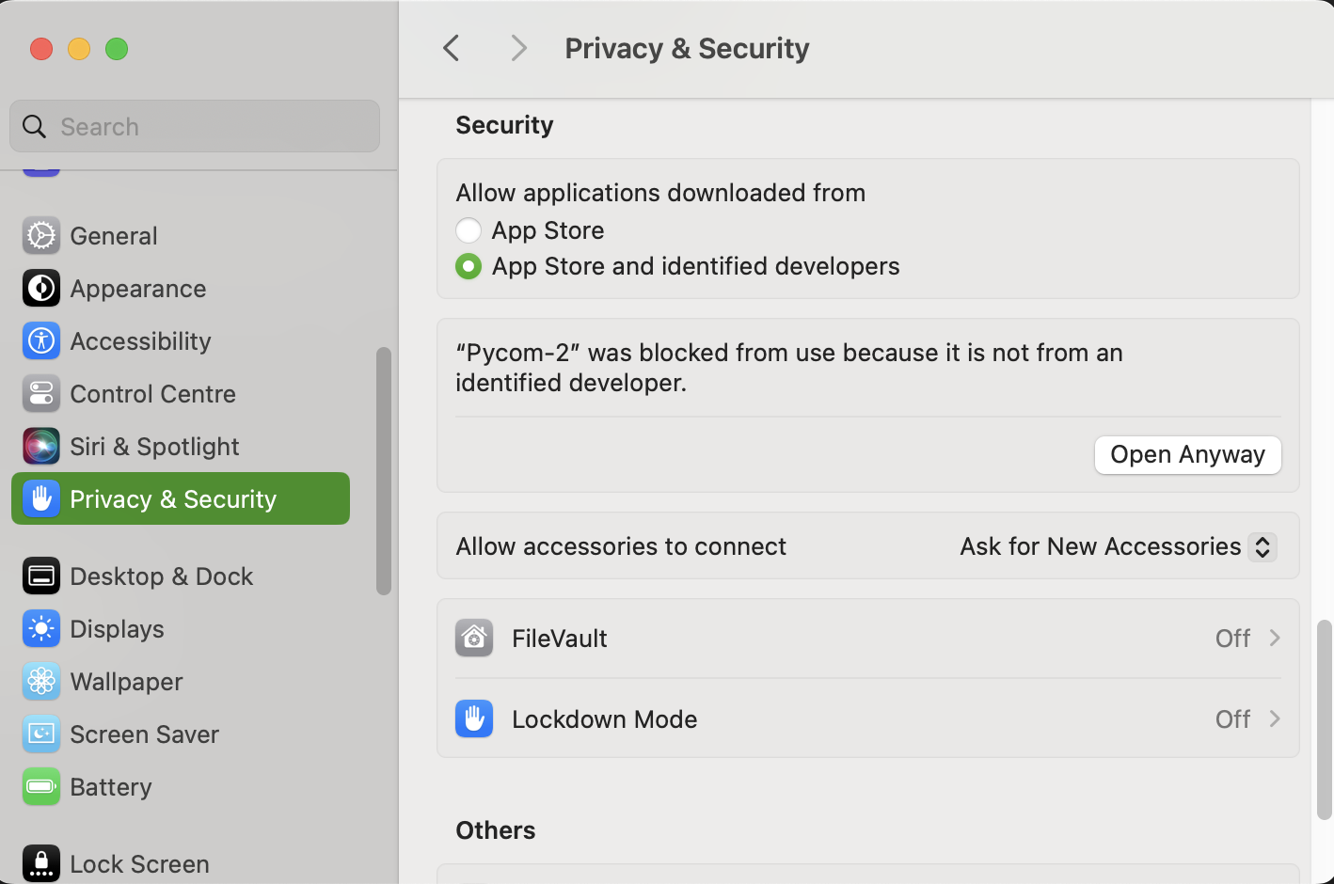Choose App Store and identified developers option
The width and height of the screenshot is (1334, 884).
pyautogui.click(x=468, y=267)
